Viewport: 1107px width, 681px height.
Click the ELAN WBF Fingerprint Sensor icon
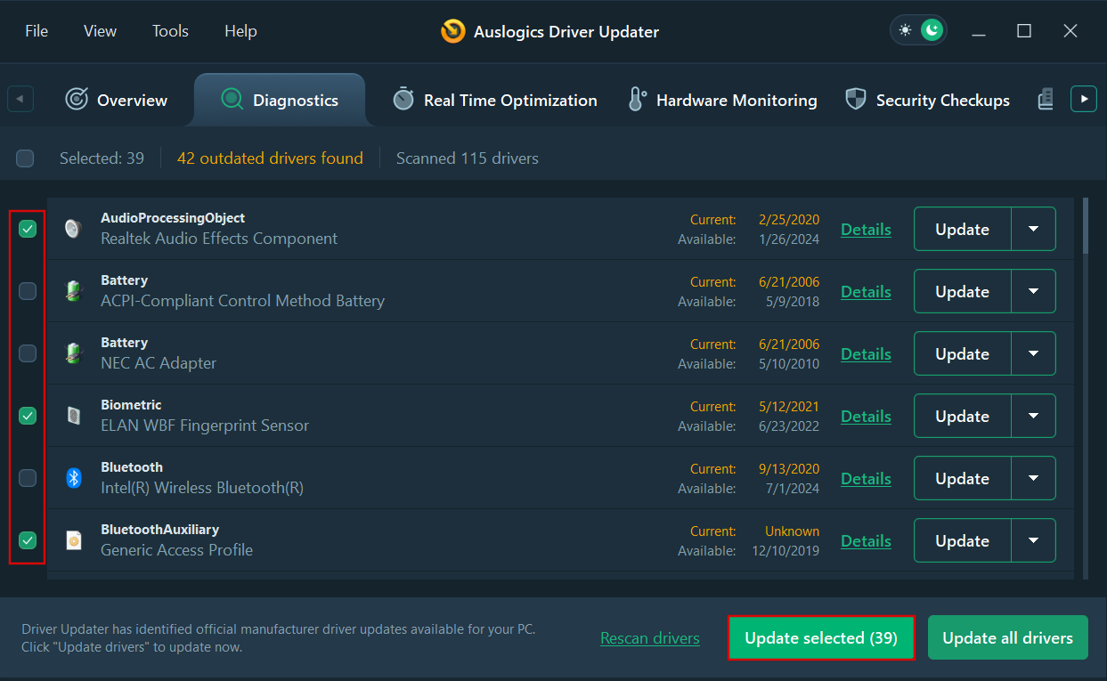(73, 416)
